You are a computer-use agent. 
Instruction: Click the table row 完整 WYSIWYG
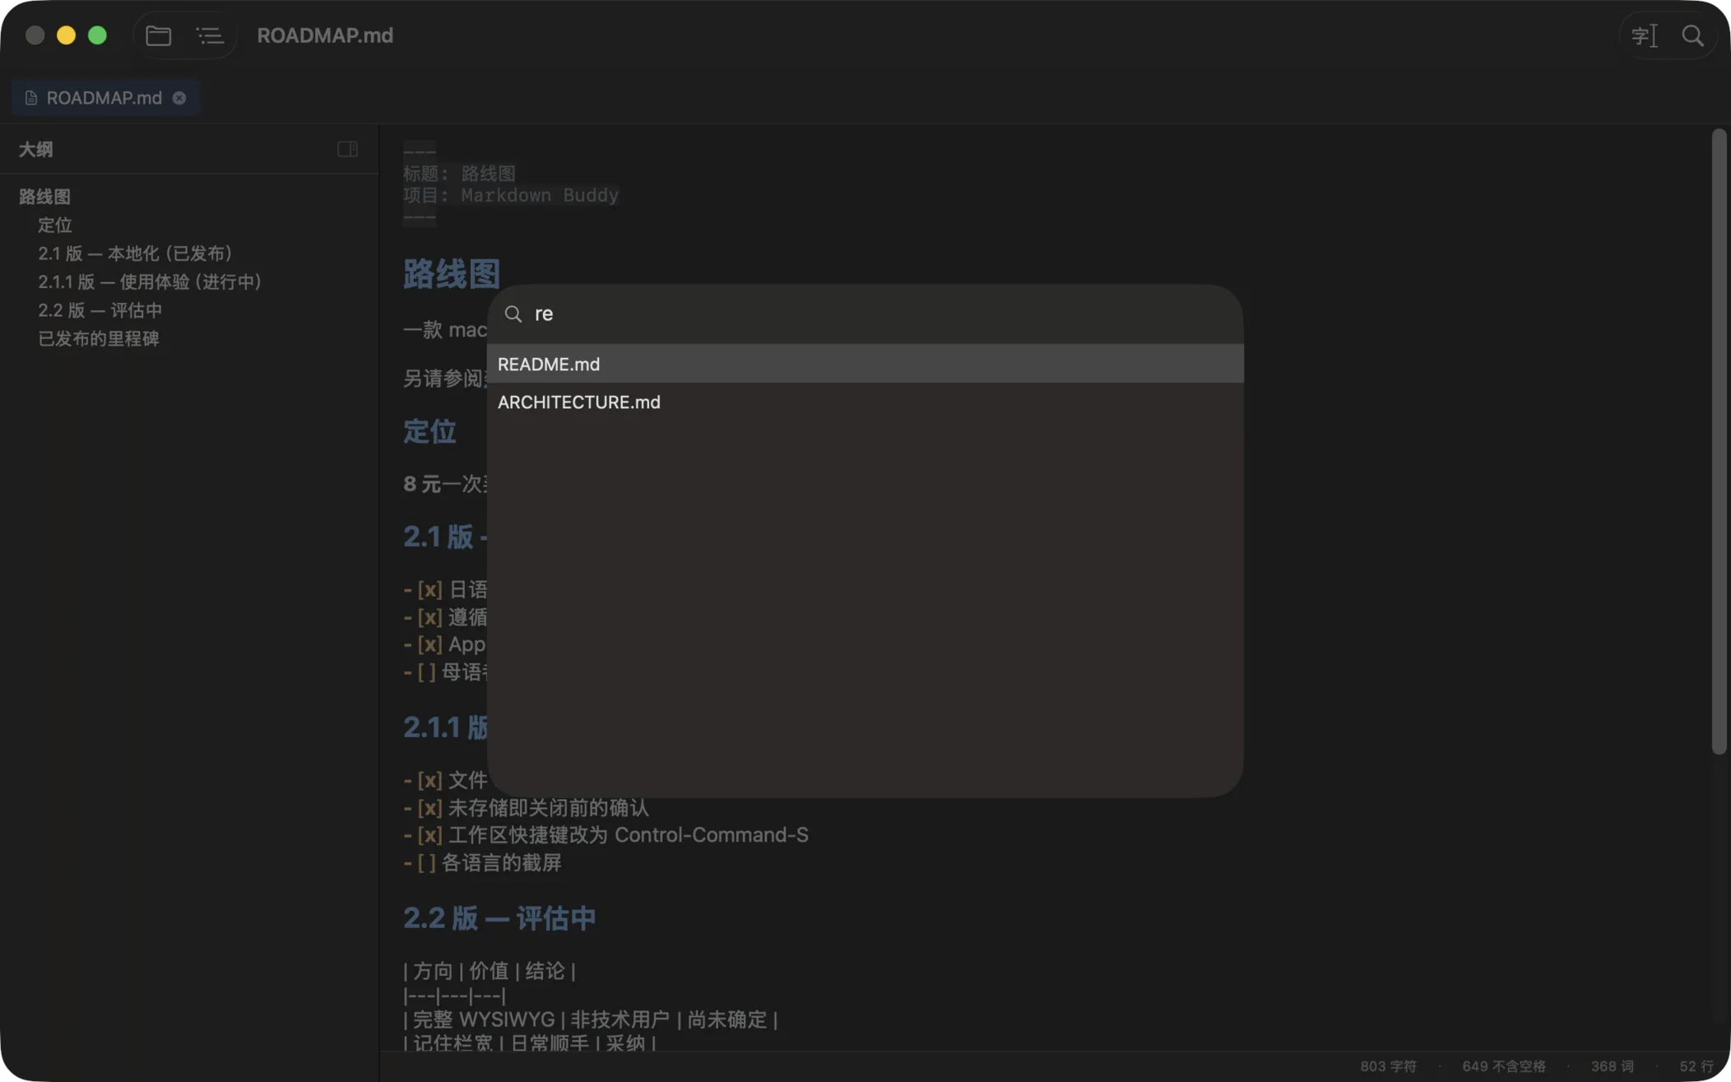click(x=590, y=1019)
